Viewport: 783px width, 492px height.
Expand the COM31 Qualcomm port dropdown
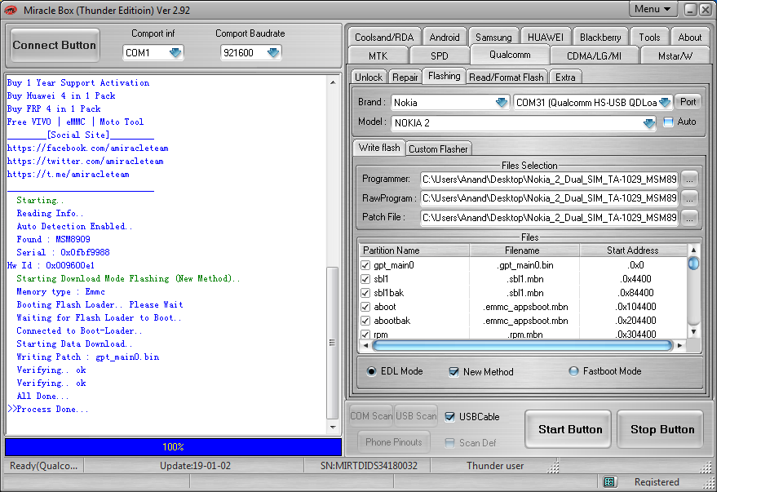(665, 102)
